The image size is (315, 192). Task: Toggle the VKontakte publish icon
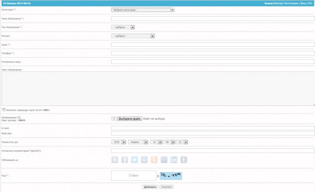click(114, 160)
